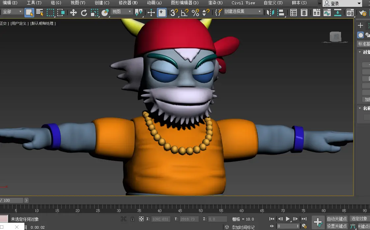Image resolution: width=370 pixels, height=230 pixels.
Task: Click the 自动关键点 button
Action: 337,219
